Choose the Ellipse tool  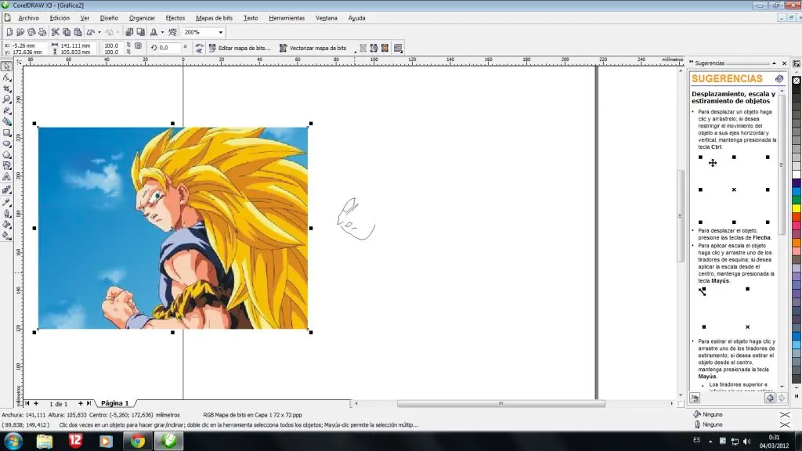point(7,143)
